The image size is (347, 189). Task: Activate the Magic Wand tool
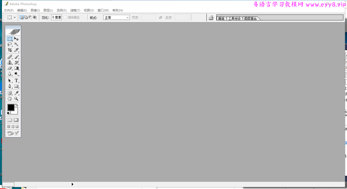16,44
